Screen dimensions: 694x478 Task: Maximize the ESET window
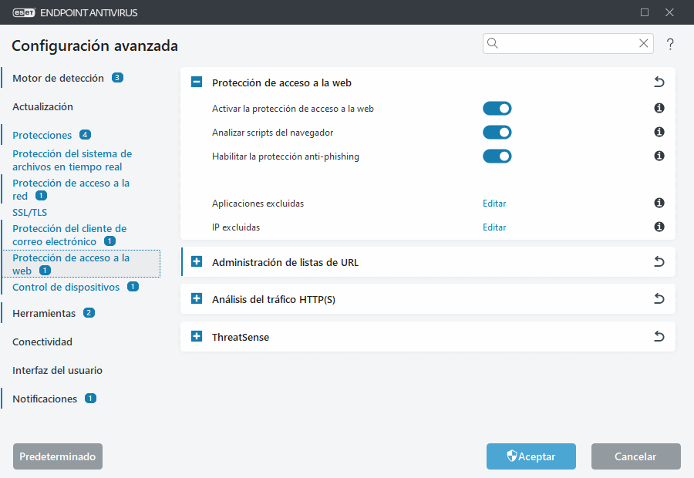[645, 12]
